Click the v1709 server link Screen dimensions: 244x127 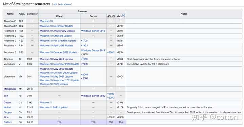pyautogui.click(x=84, y=41)
